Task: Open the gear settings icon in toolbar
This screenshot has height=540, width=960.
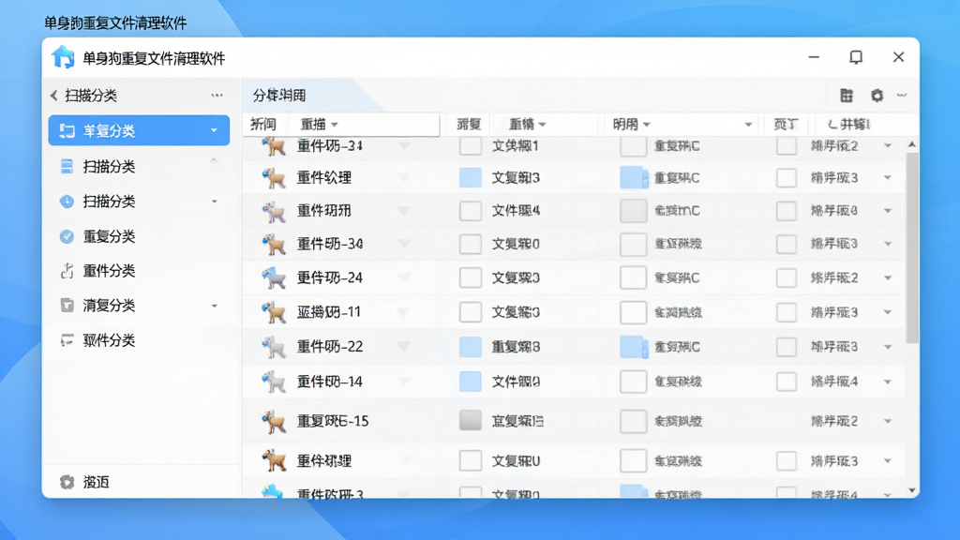Action: 877,96
